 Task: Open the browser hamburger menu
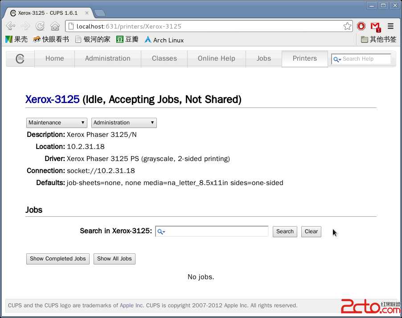point(390,26)
